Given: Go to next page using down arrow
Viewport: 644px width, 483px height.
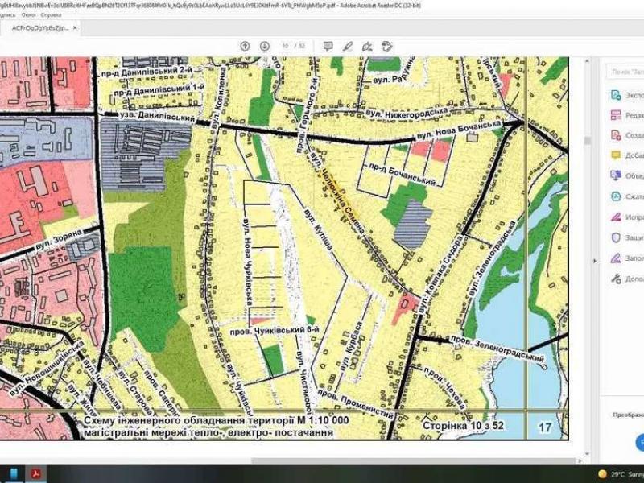Looking at the screenshot, I should (x=264, y=46).
